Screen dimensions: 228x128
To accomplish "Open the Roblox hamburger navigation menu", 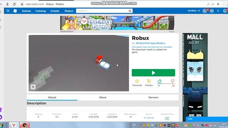I will 8,11.
